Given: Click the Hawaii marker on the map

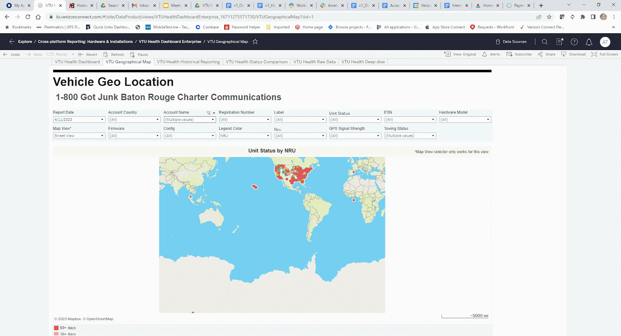Looking at the screenshot, I should [x=255, y=187].
